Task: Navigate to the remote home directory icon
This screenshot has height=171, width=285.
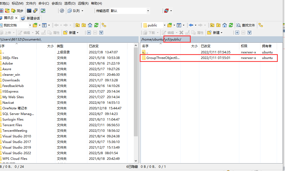Action: (x=224, y=25)
